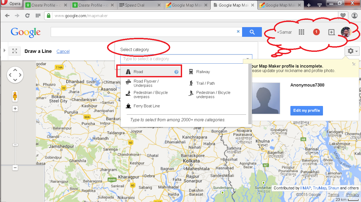Click the add-post box icon near profile photo
361x202 pixels.
(331, 32)
